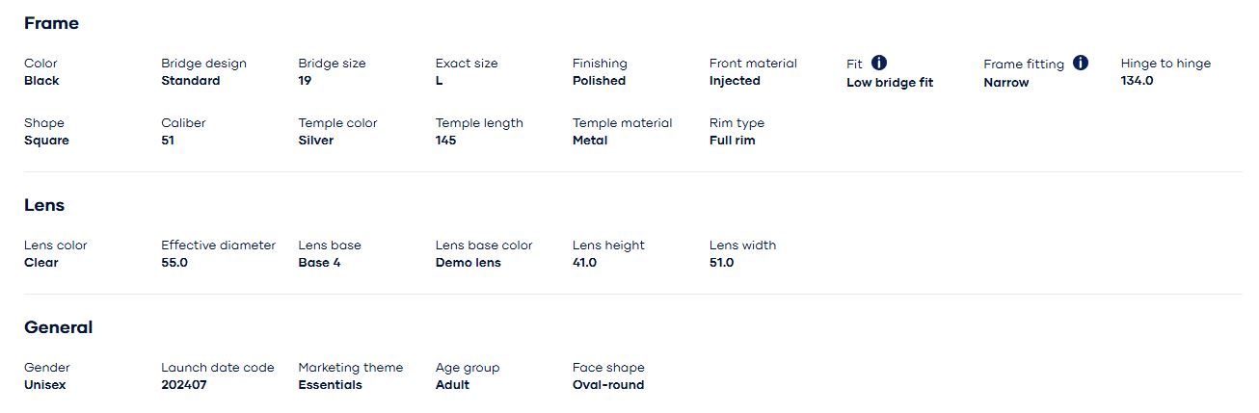The image size is (1259, 413).
Task: Click the Oval-round face shape value
Action: pyautogui.click(x=607, y=385)
